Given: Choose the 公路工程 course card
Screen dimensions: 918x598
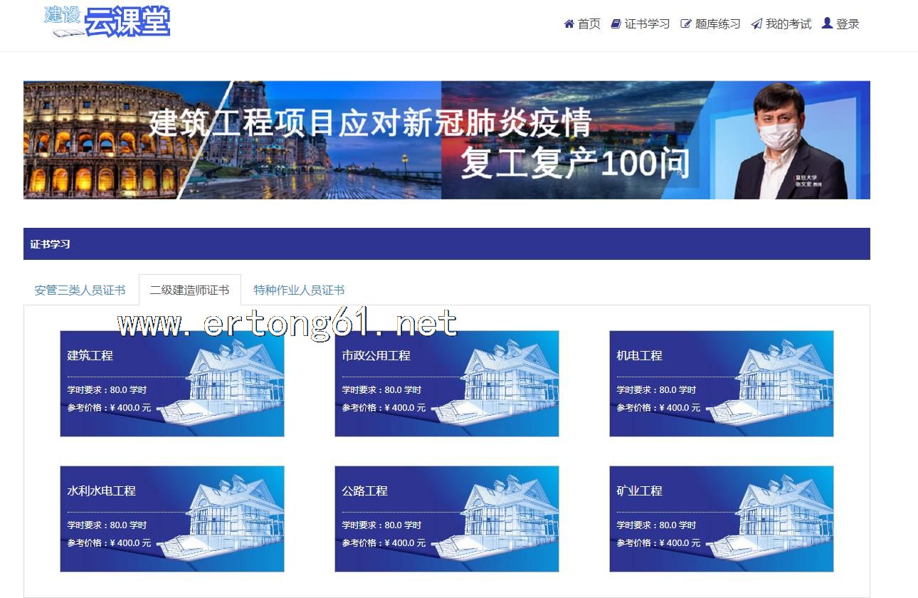Looking at the screenshot, I should coord(447,519).
